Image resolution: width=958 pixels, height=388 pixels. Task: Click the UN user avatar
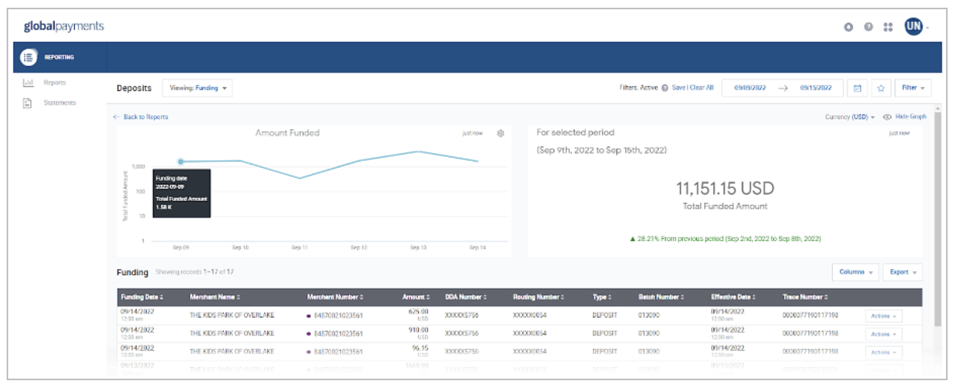(913, 26)
